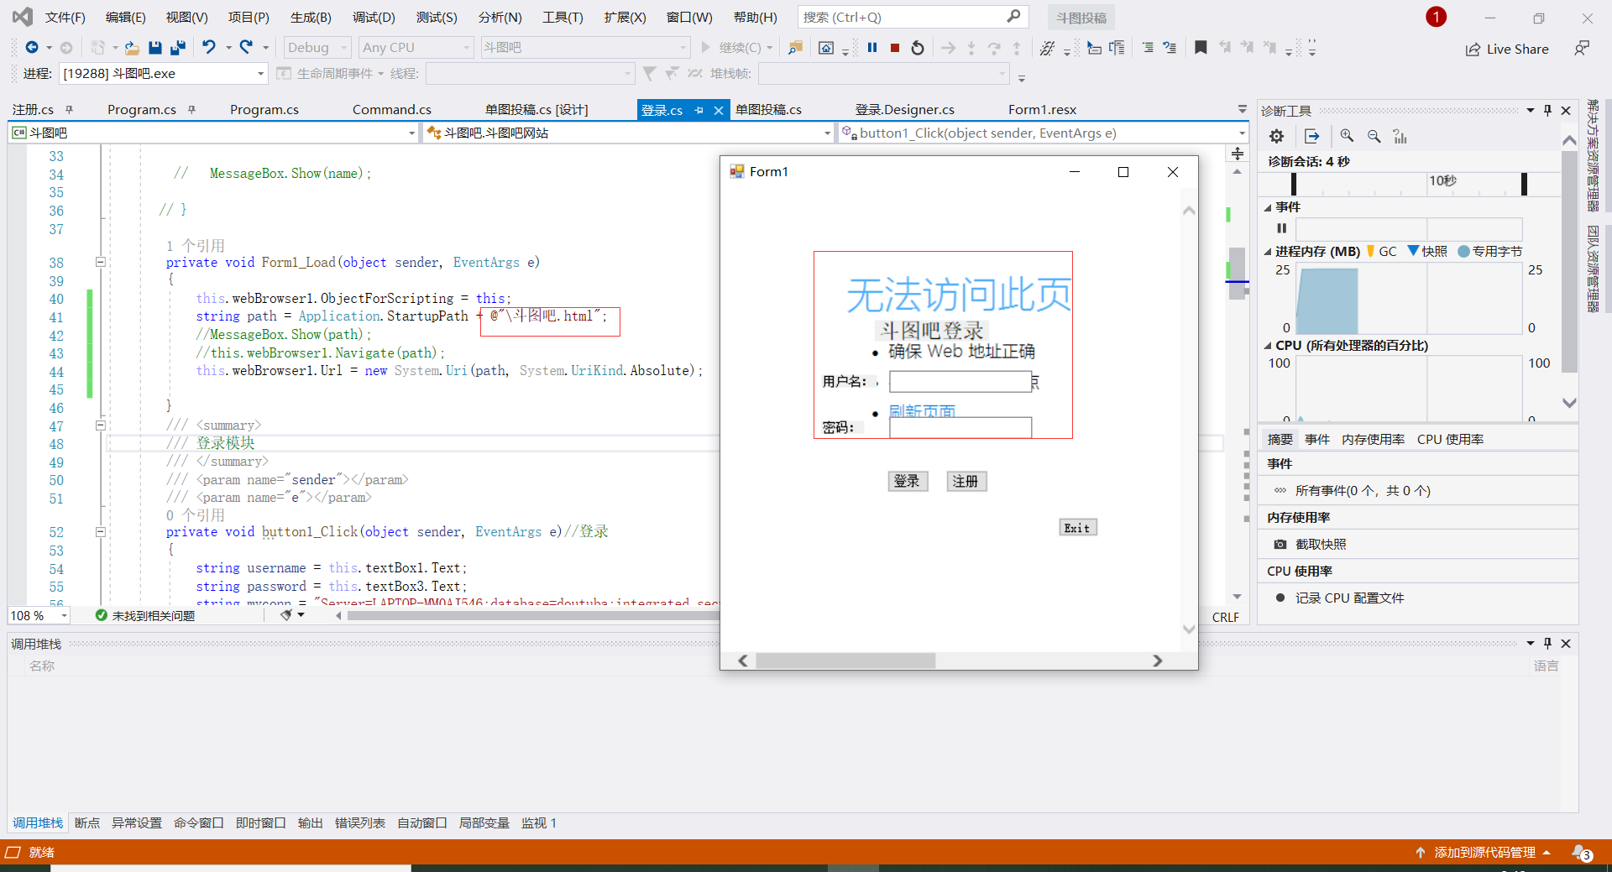Image resolution: width=1612 pixels, height=872 pixels.
Task: Stop debugging with the red square icon
Action: 895,48
